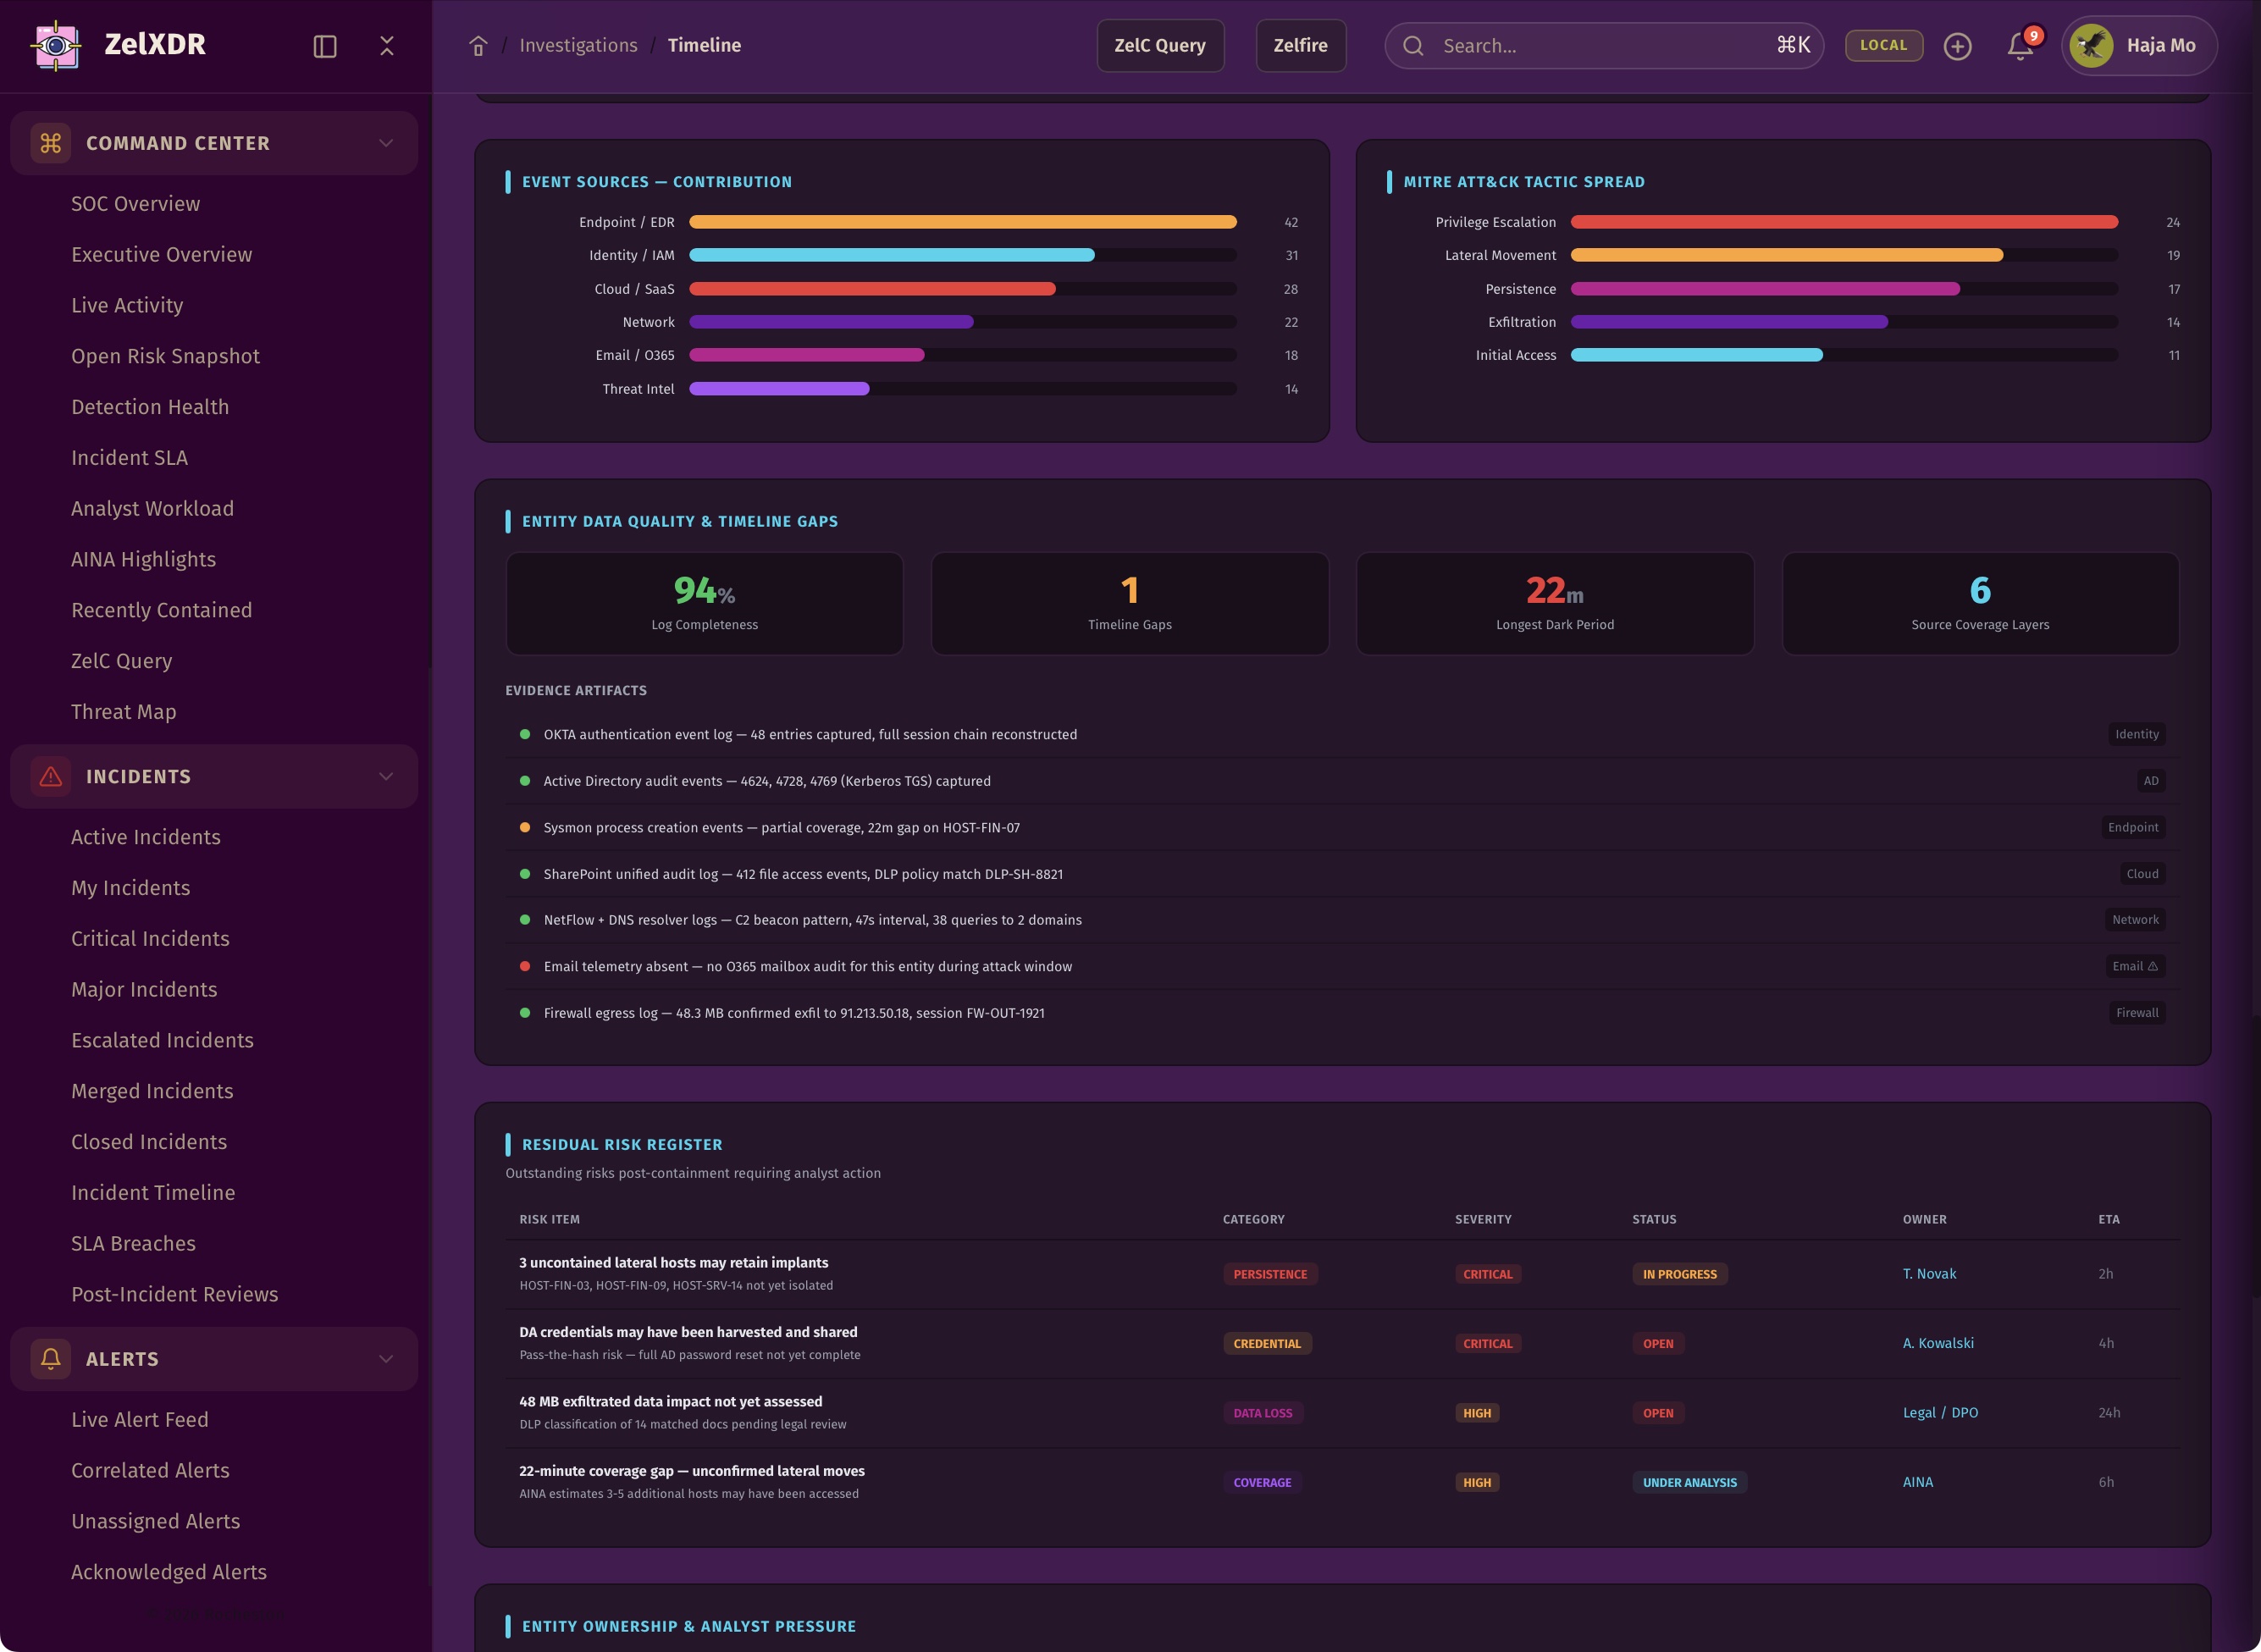Collapse the Command Center section chevron
Image resolution: width=2261 pixels, height=1652 pixels.
coord(386,143)
